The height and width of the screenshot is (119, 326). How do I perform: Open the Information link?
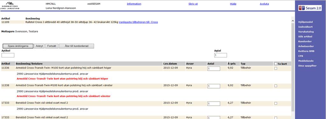[134, 4]
